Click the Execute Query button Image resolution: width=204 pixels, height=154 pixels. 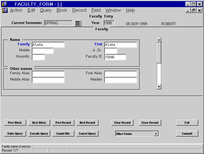coord(39,134)
